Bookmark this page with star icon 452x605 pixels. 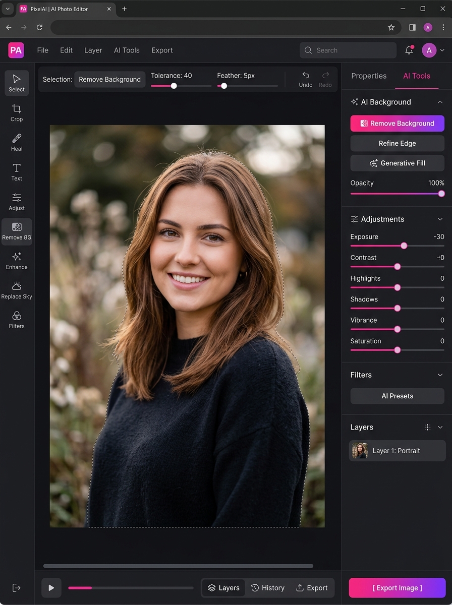pyautogui.click(x=391, y=27)
